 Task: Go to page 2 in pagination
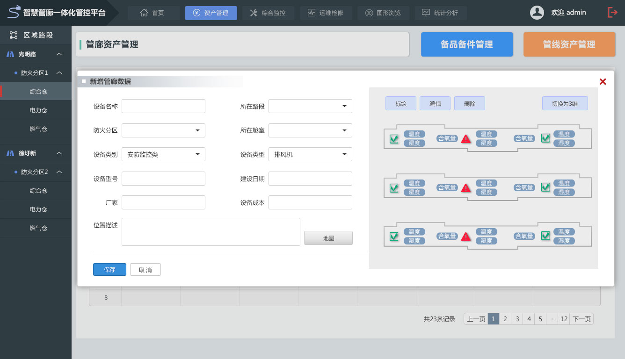tap(505, 319)
